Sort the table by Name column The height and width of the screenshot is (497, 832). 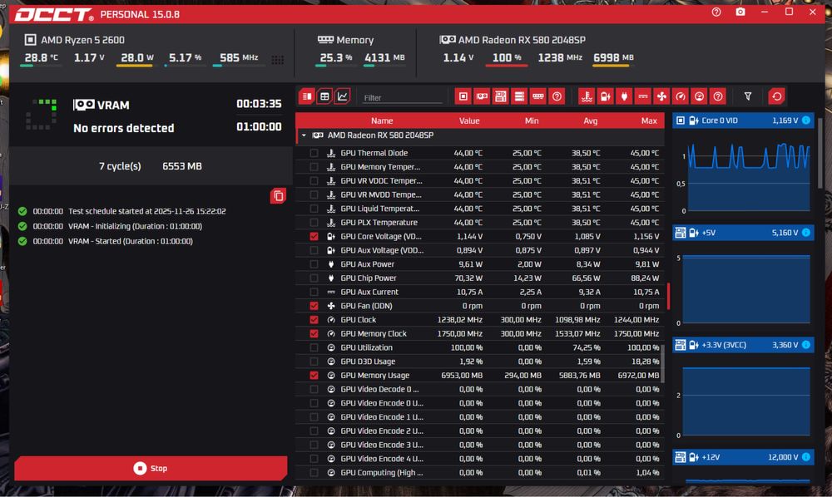tap(382, 121)
